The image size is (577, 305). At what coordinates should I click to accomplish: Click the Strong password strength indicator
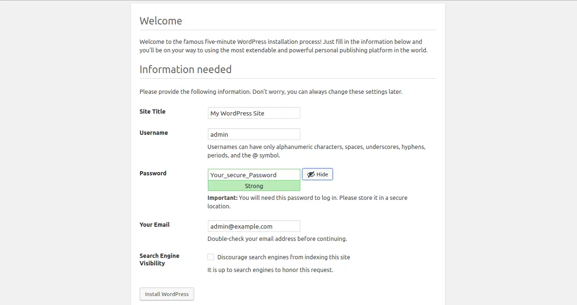pyautogui.click(x=254, y=186)
